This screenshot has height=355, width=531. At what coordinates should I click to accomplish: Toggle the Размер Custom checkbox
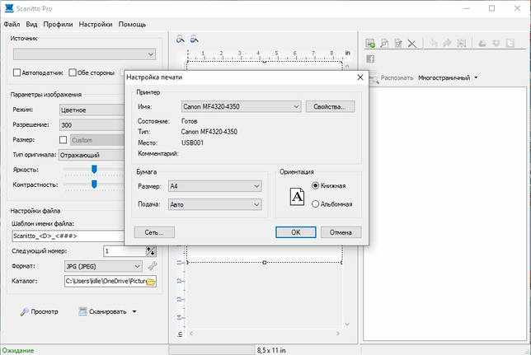pos(63,140)
